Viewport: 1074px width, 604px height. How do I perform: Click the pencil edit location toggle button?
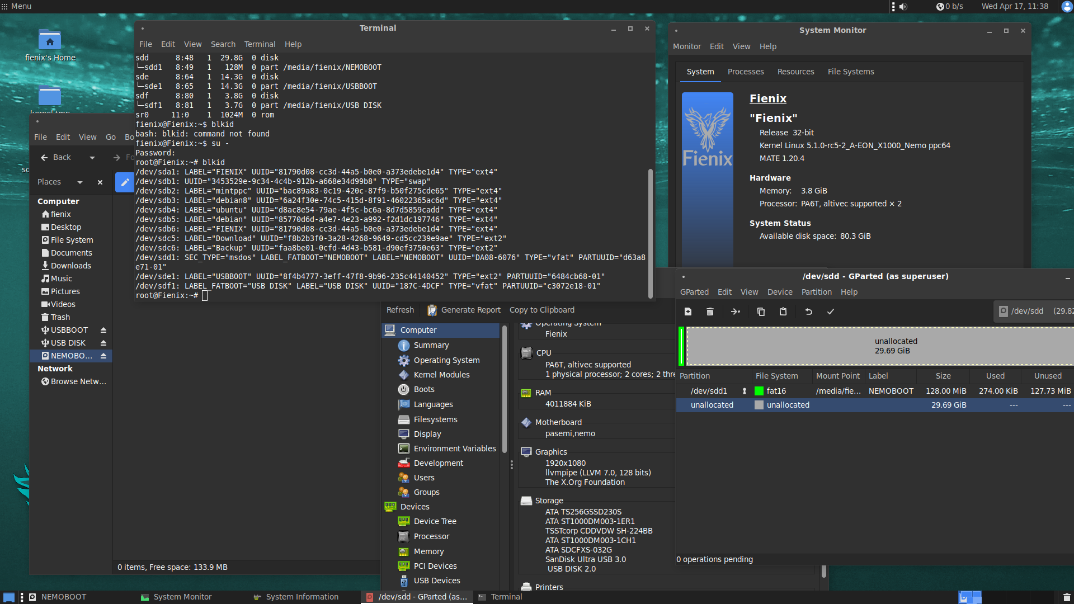pos(125,182)
